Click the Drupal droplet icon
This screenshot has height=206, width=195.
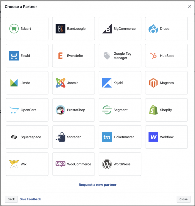pyautogui.click(x=153, y=28)
